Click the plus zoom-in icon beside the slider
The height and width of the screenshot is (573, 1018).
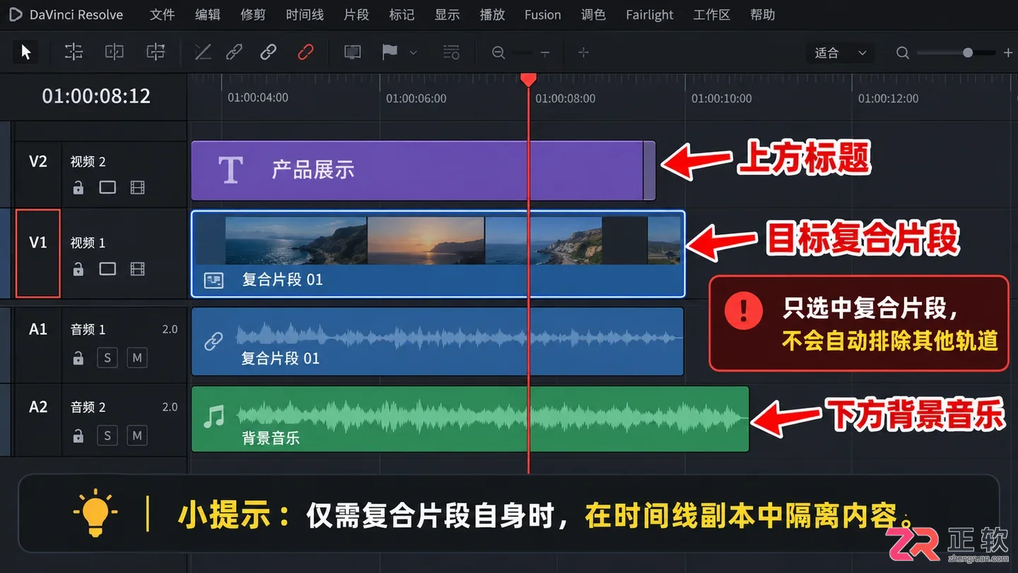(583, 53)
